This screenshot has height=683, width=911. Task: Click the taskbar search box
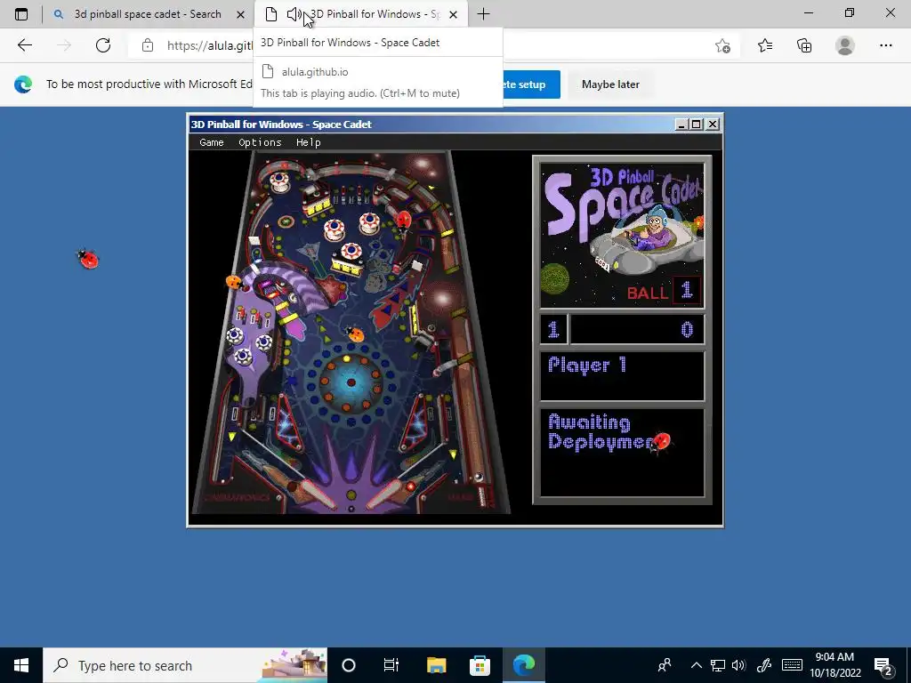pyautogui.click(x=185, y=665)
